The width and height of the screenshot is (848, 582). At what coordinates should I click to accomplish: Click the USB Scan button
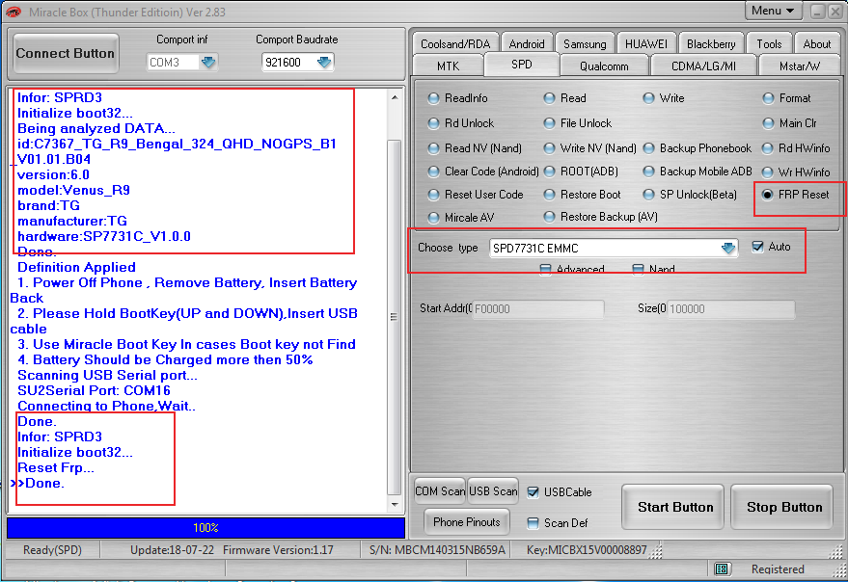tap(493, 491)
